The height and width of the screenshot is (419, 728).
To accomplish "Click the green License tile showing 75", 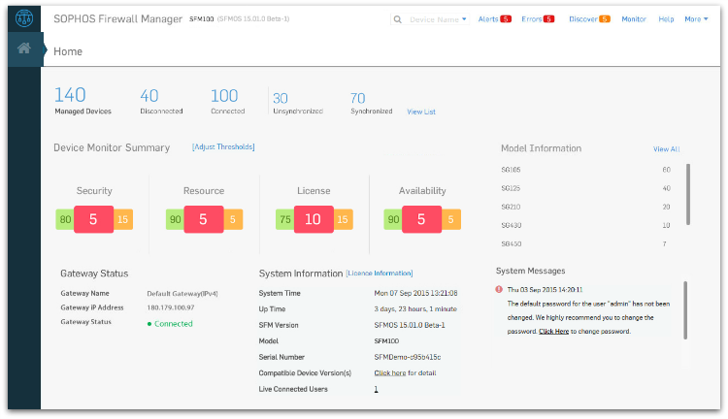I will pyautogui.click(x=285, y=219).
